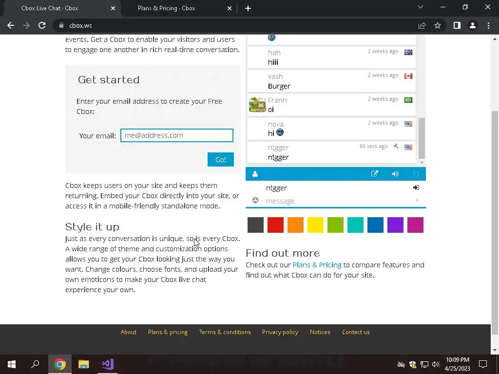The height and width of the screenshot is (374, 499).
Task: Click the vash username in chat
Action: click(x=275, y=76)
